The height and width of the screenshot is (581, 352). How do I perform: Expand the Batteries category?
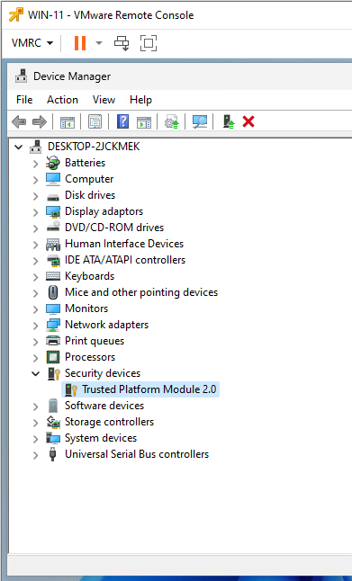pyautogui.click(x=36, y=164)
